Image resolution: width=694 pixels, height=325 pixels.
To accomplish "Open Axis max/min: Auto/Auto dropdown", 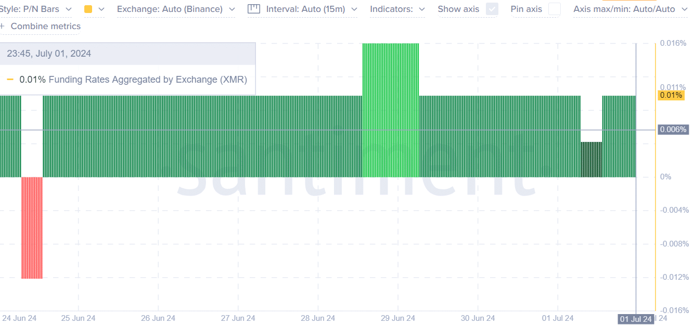I will pos(629,9).
